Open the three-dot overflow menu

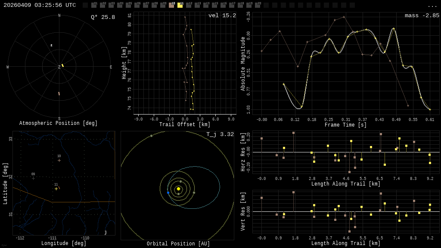(432, 6)
